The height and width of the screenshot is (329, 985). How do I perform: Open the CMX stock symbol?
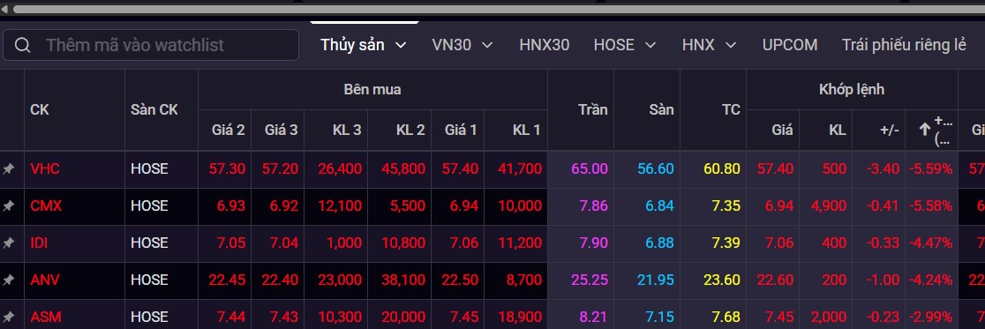[46, 206]
